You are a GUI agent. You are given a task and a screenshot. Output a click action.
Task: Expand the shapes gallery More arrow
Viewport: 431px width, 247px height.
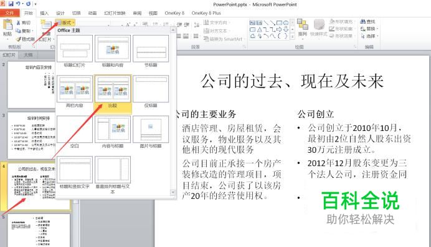(x=293, y=36)
